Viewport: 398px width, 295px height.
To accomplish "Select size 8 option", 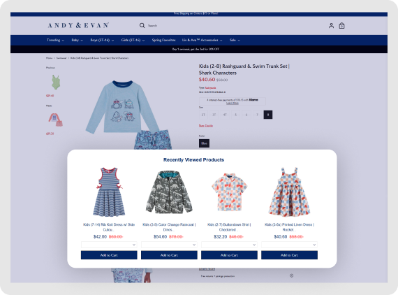I will (x=268, y=115).
